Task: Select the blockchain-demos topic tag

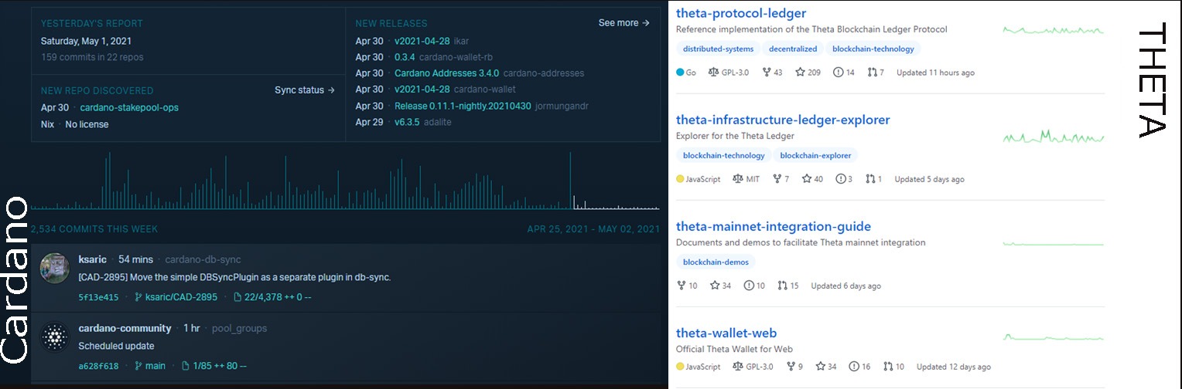Action: pos(716,262)
